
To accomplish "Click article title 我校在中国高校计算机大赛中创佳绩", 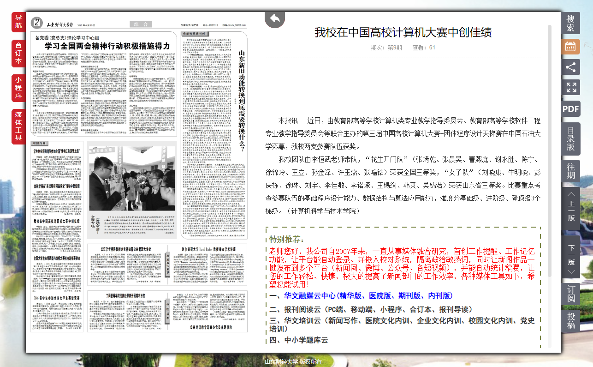I will pos(403,32).
